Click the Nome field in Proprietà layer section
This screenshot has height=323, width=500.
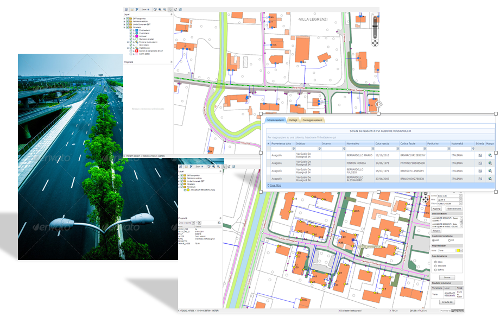pyautogui.click(x=447, y=251)
